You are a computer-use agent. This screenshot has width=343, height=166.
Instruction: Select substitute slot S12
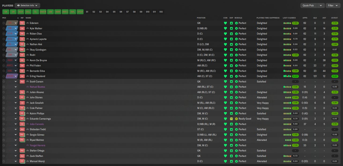(161, 12)
